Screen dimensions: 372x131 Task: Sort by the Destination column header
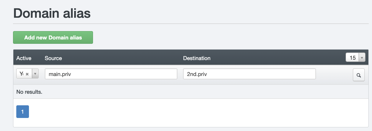[x=197, y=58]
